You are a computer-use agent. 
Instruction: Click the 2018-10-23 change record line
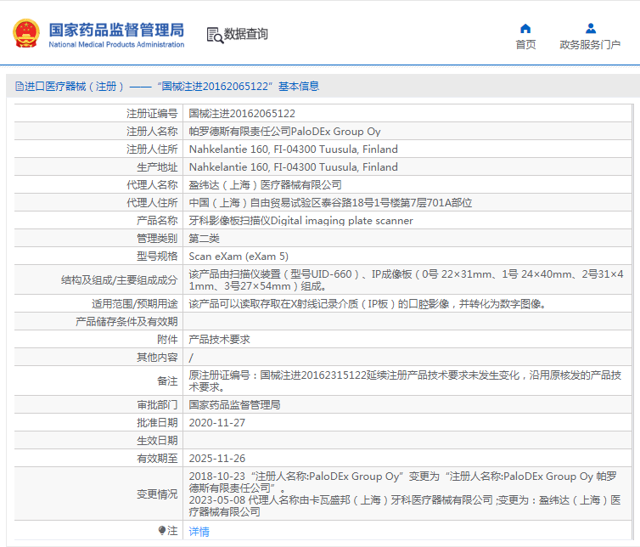coord(403,482)
